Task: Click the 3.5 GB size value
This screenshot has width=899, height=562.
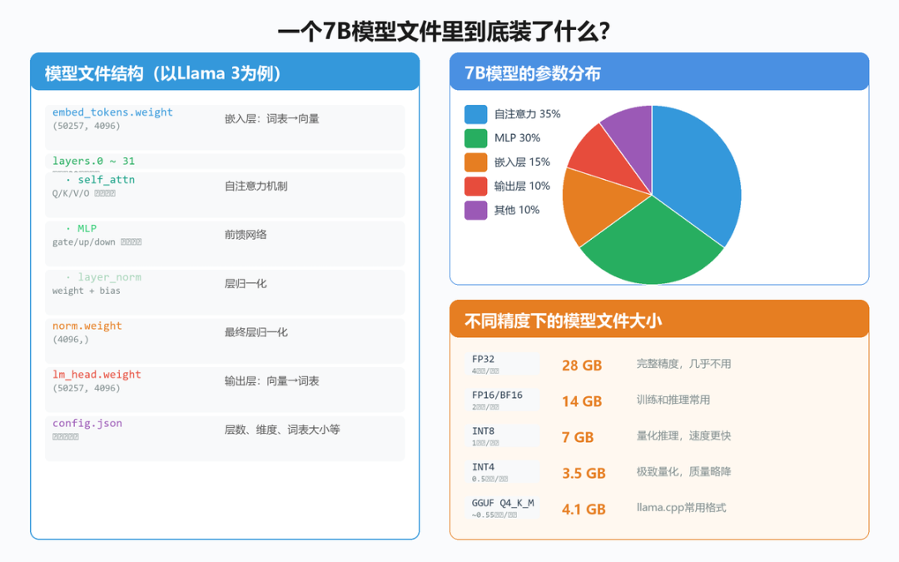Action: click(584, 473)
